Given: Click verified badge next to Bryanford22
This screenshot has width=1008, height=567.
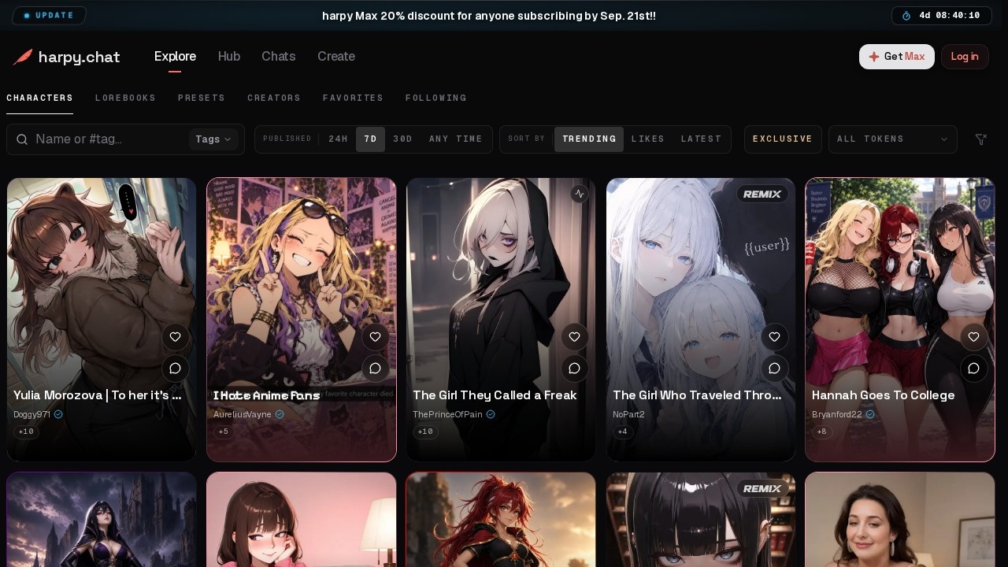Looking at the screenshot, I should tap(870, 414).
